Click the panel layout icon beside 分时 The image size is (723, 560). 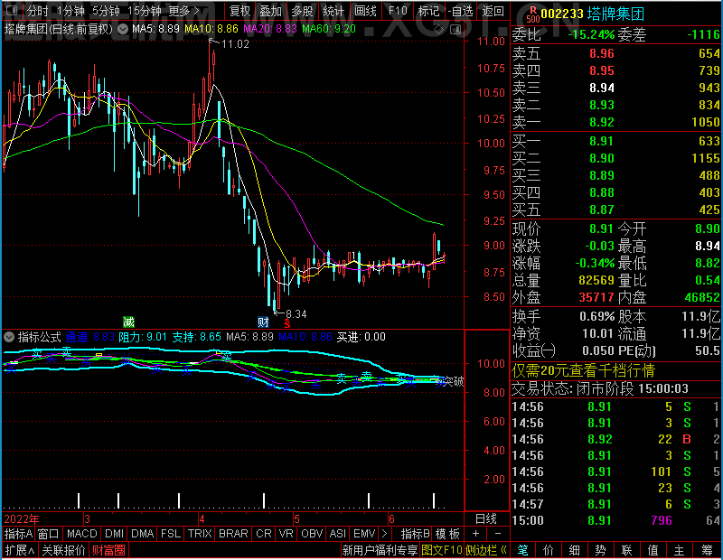click(12, 10)
